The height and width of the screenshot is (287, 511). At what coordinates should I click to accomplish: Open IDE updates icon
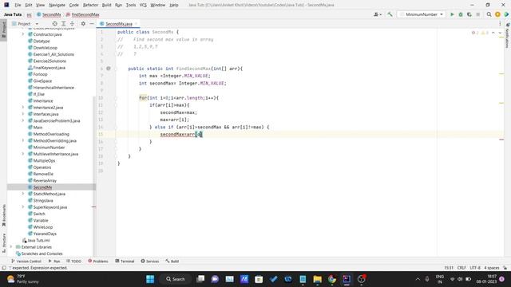point(497,14)
